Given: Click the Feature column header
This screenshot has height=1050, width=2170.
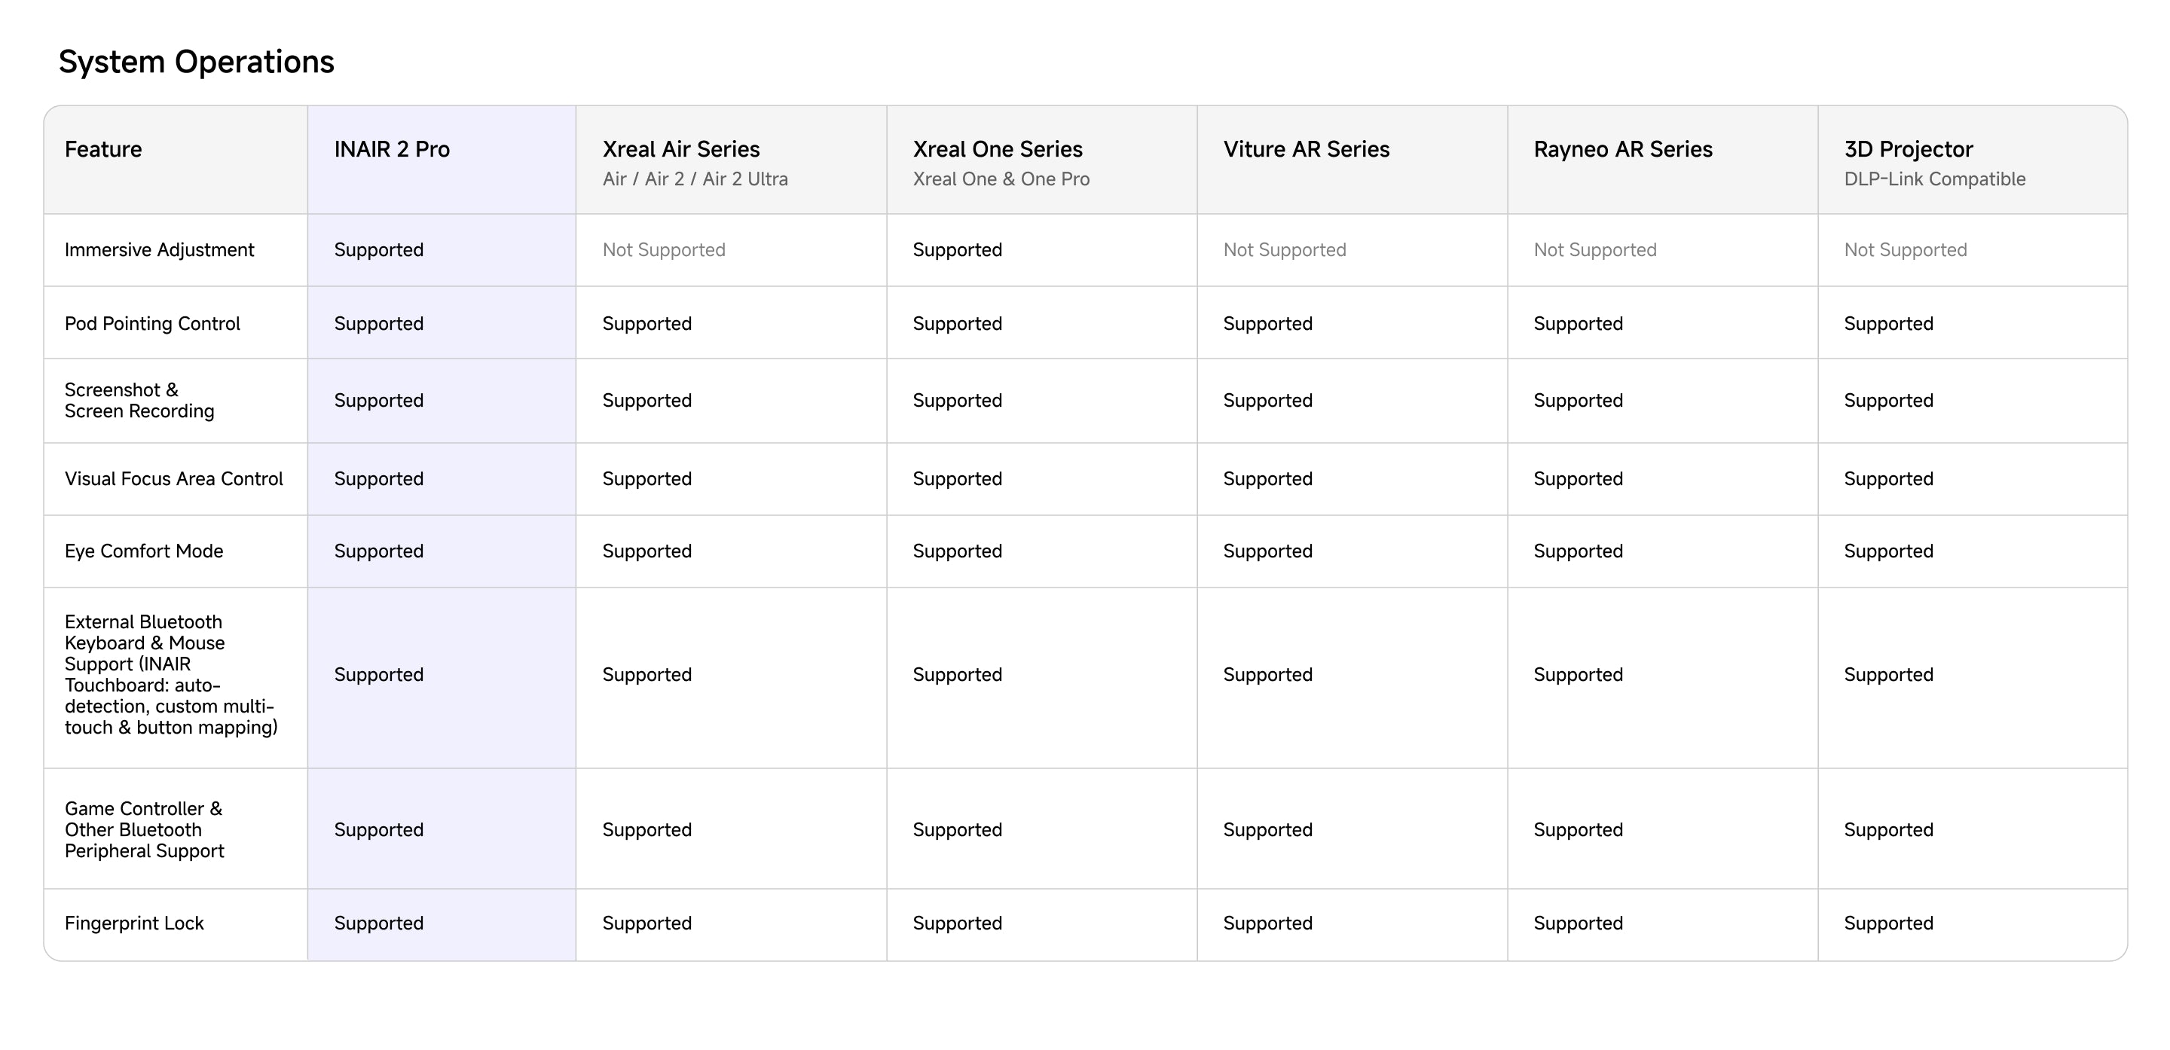Looking at the screenshot, I should point(102,149).
